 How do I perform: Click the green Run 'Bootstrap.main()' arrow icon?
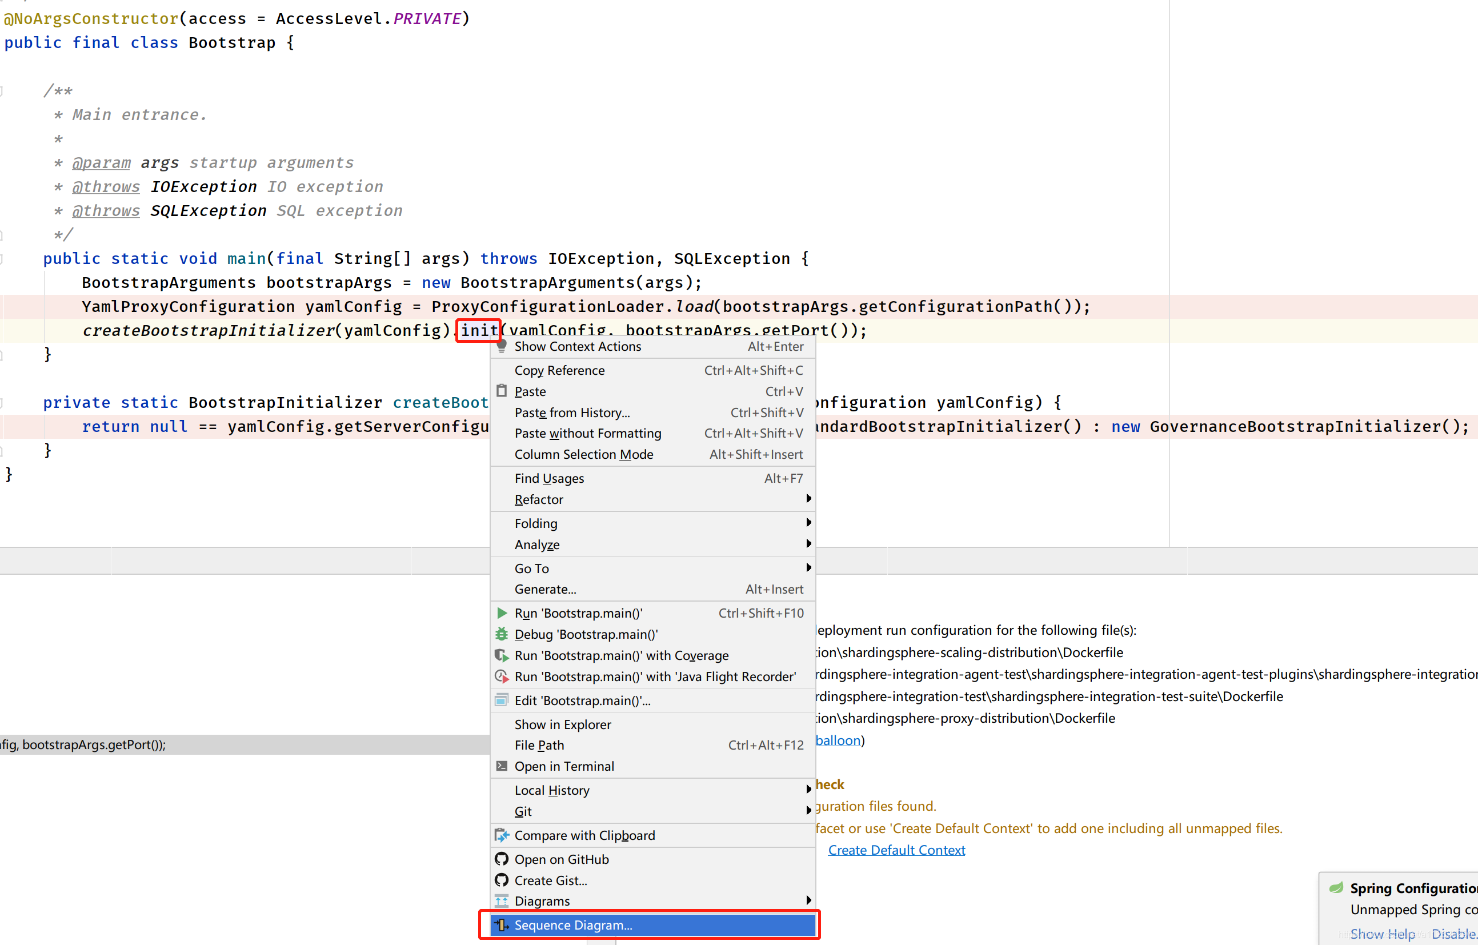(x=502, y=613)
